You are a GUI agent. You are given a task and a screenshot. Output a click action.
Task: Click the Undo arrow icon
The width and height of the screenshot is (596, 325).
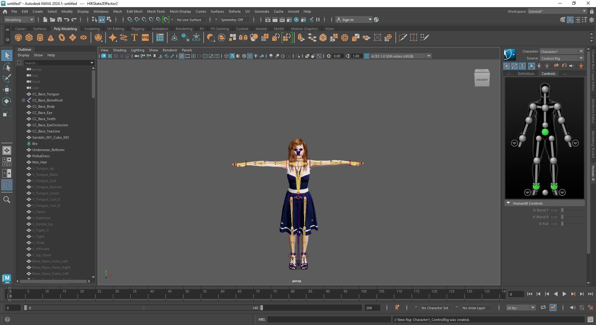67,20
